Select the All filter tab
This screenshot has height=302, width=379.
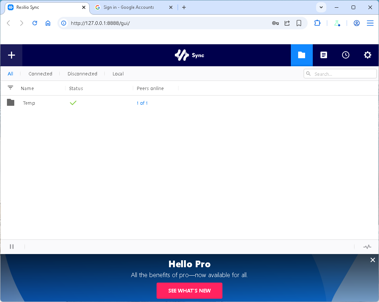coord(10,74)
